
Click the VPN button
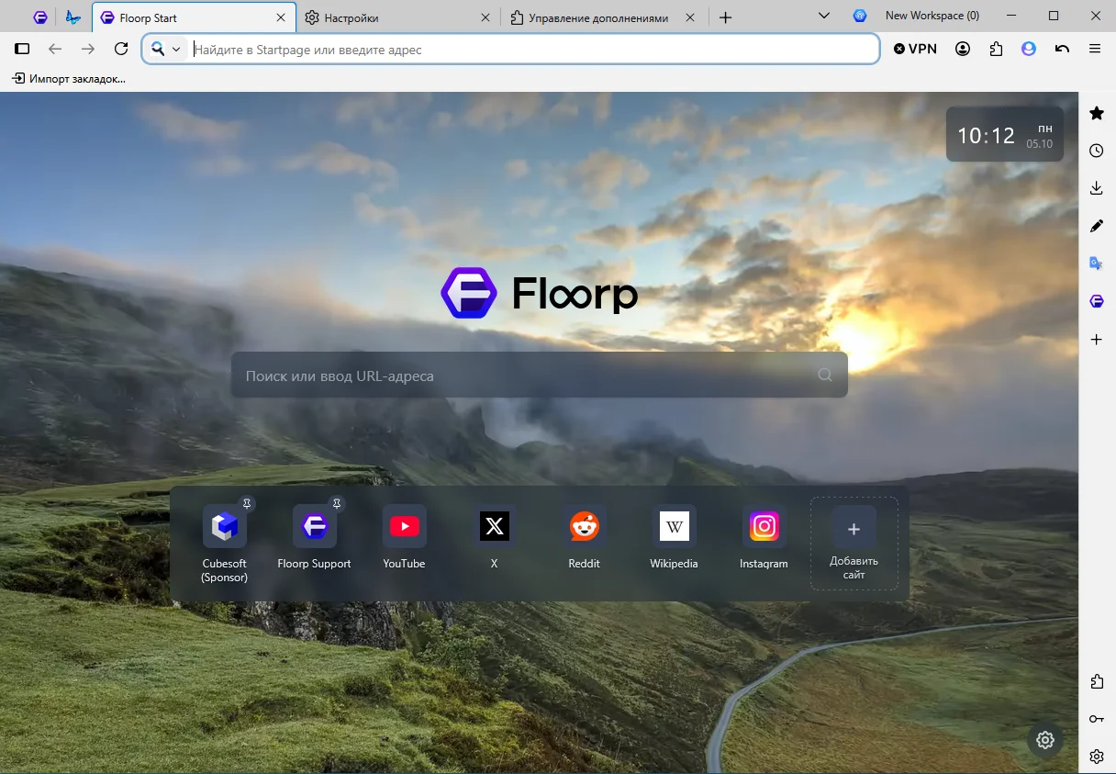[x=916, y=49]
